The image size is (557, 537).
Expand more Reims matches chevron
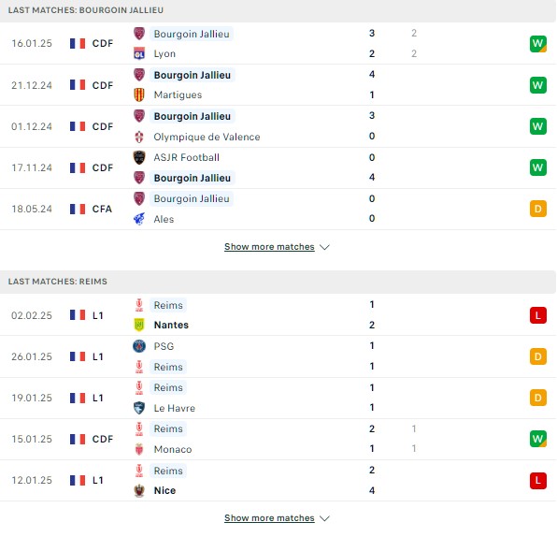point(324,518)
